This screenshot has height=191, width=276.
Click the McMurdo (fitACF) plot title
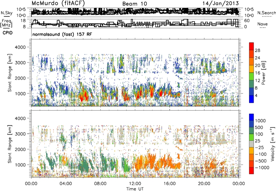pos(58,3)
